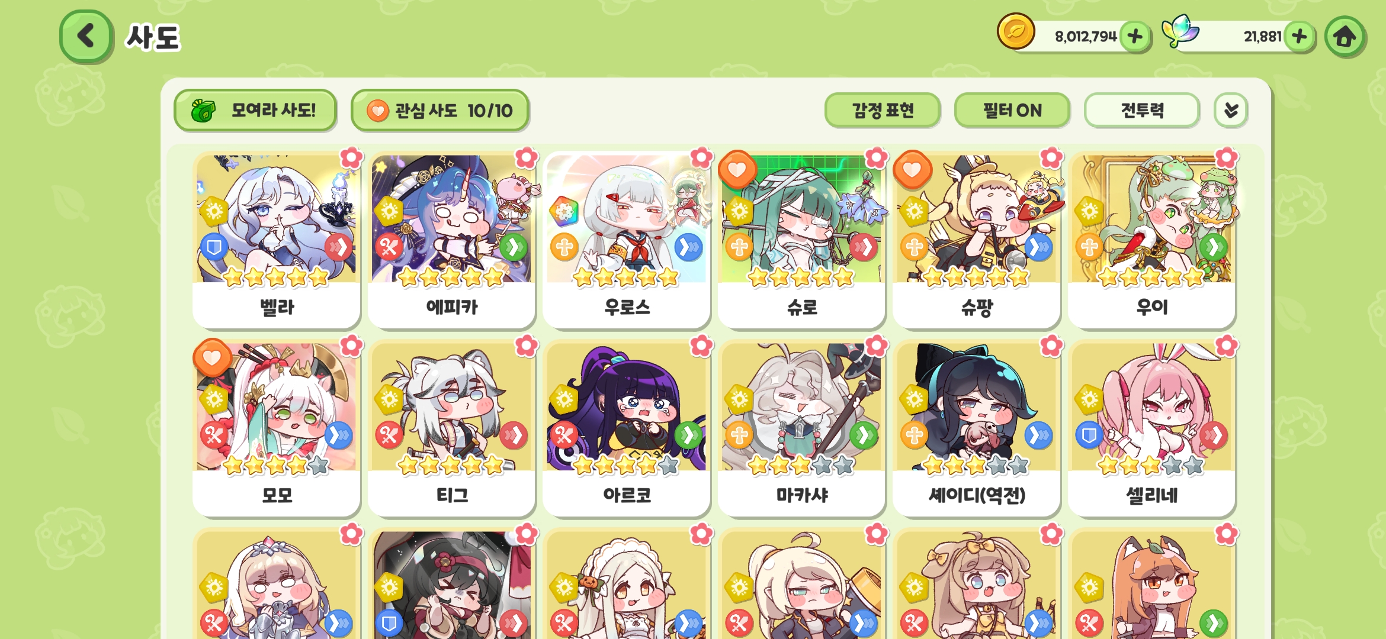Toggle favorite heart on 슈팡 card
The image size is (1386, 639).
click(912, 170)
